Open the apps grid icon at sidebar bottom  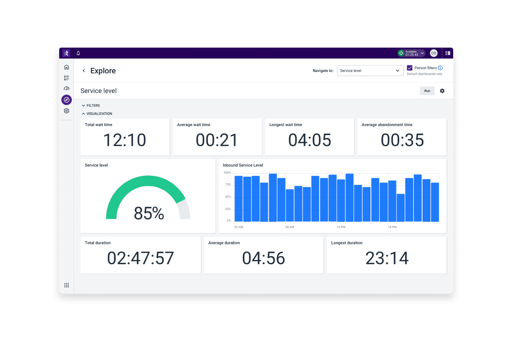(x=67, y=285)
